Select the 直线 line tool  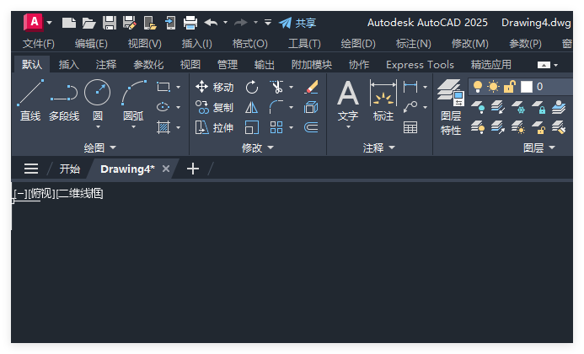[x=30, y=99]
